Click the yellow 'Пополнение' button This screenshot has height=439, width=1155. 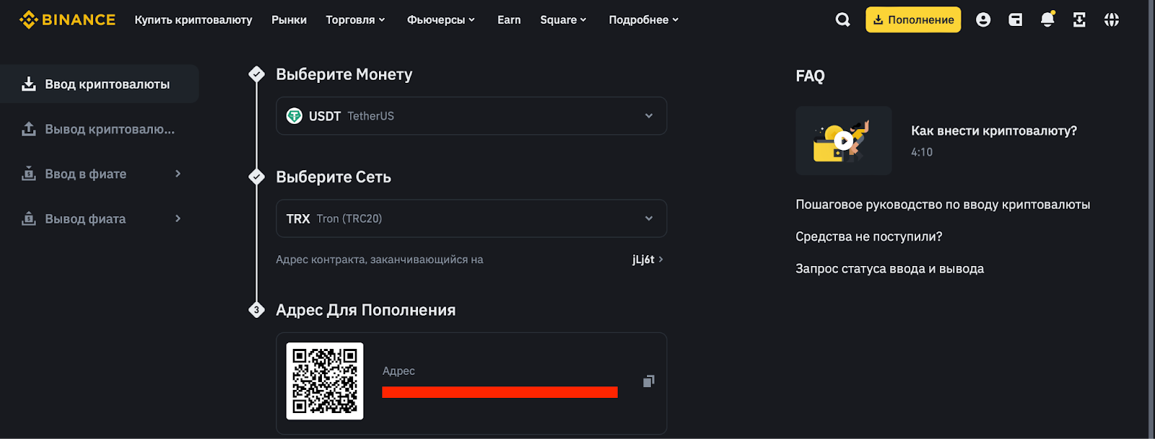(912, 19)
